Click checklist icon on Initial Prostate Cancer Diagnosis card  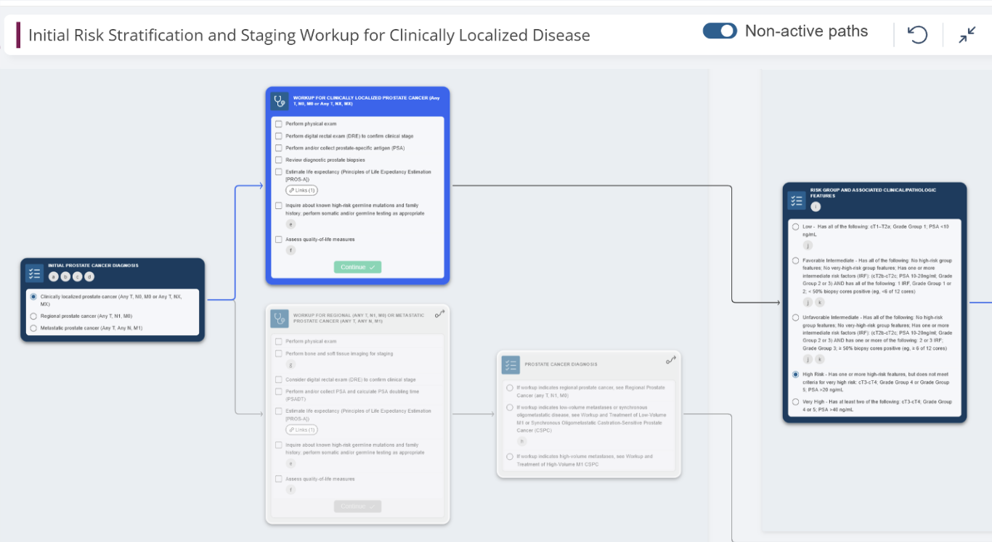coord(35,273)
